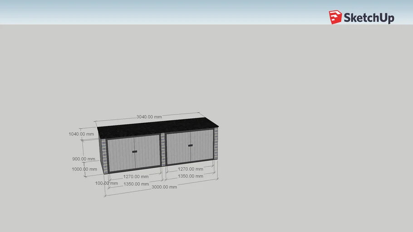Select the 1270.00 mm label under right door
Image resolution: width=413 pixels, height=232 pixels.
191,169
